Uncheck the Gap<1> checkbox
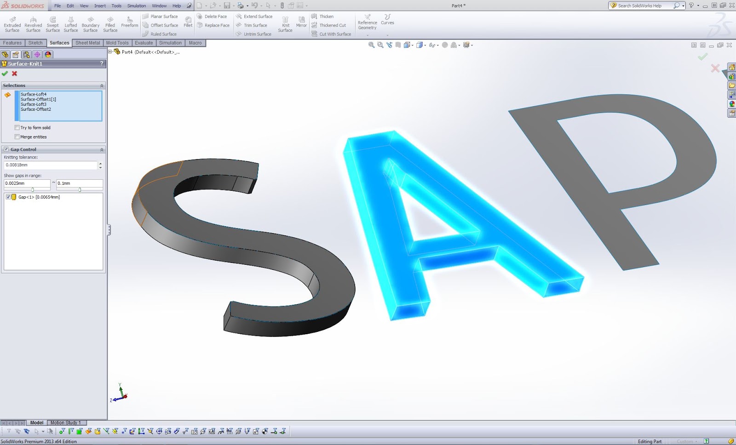The image size is (736, 445). click(x=8, y=197)
